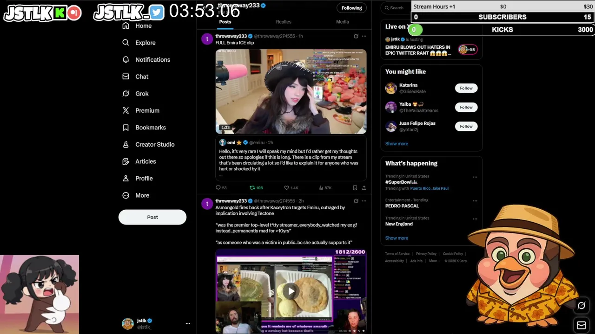Open Terms of Service link
Viewport: 595px width, 334px height.
coord(397,254)
